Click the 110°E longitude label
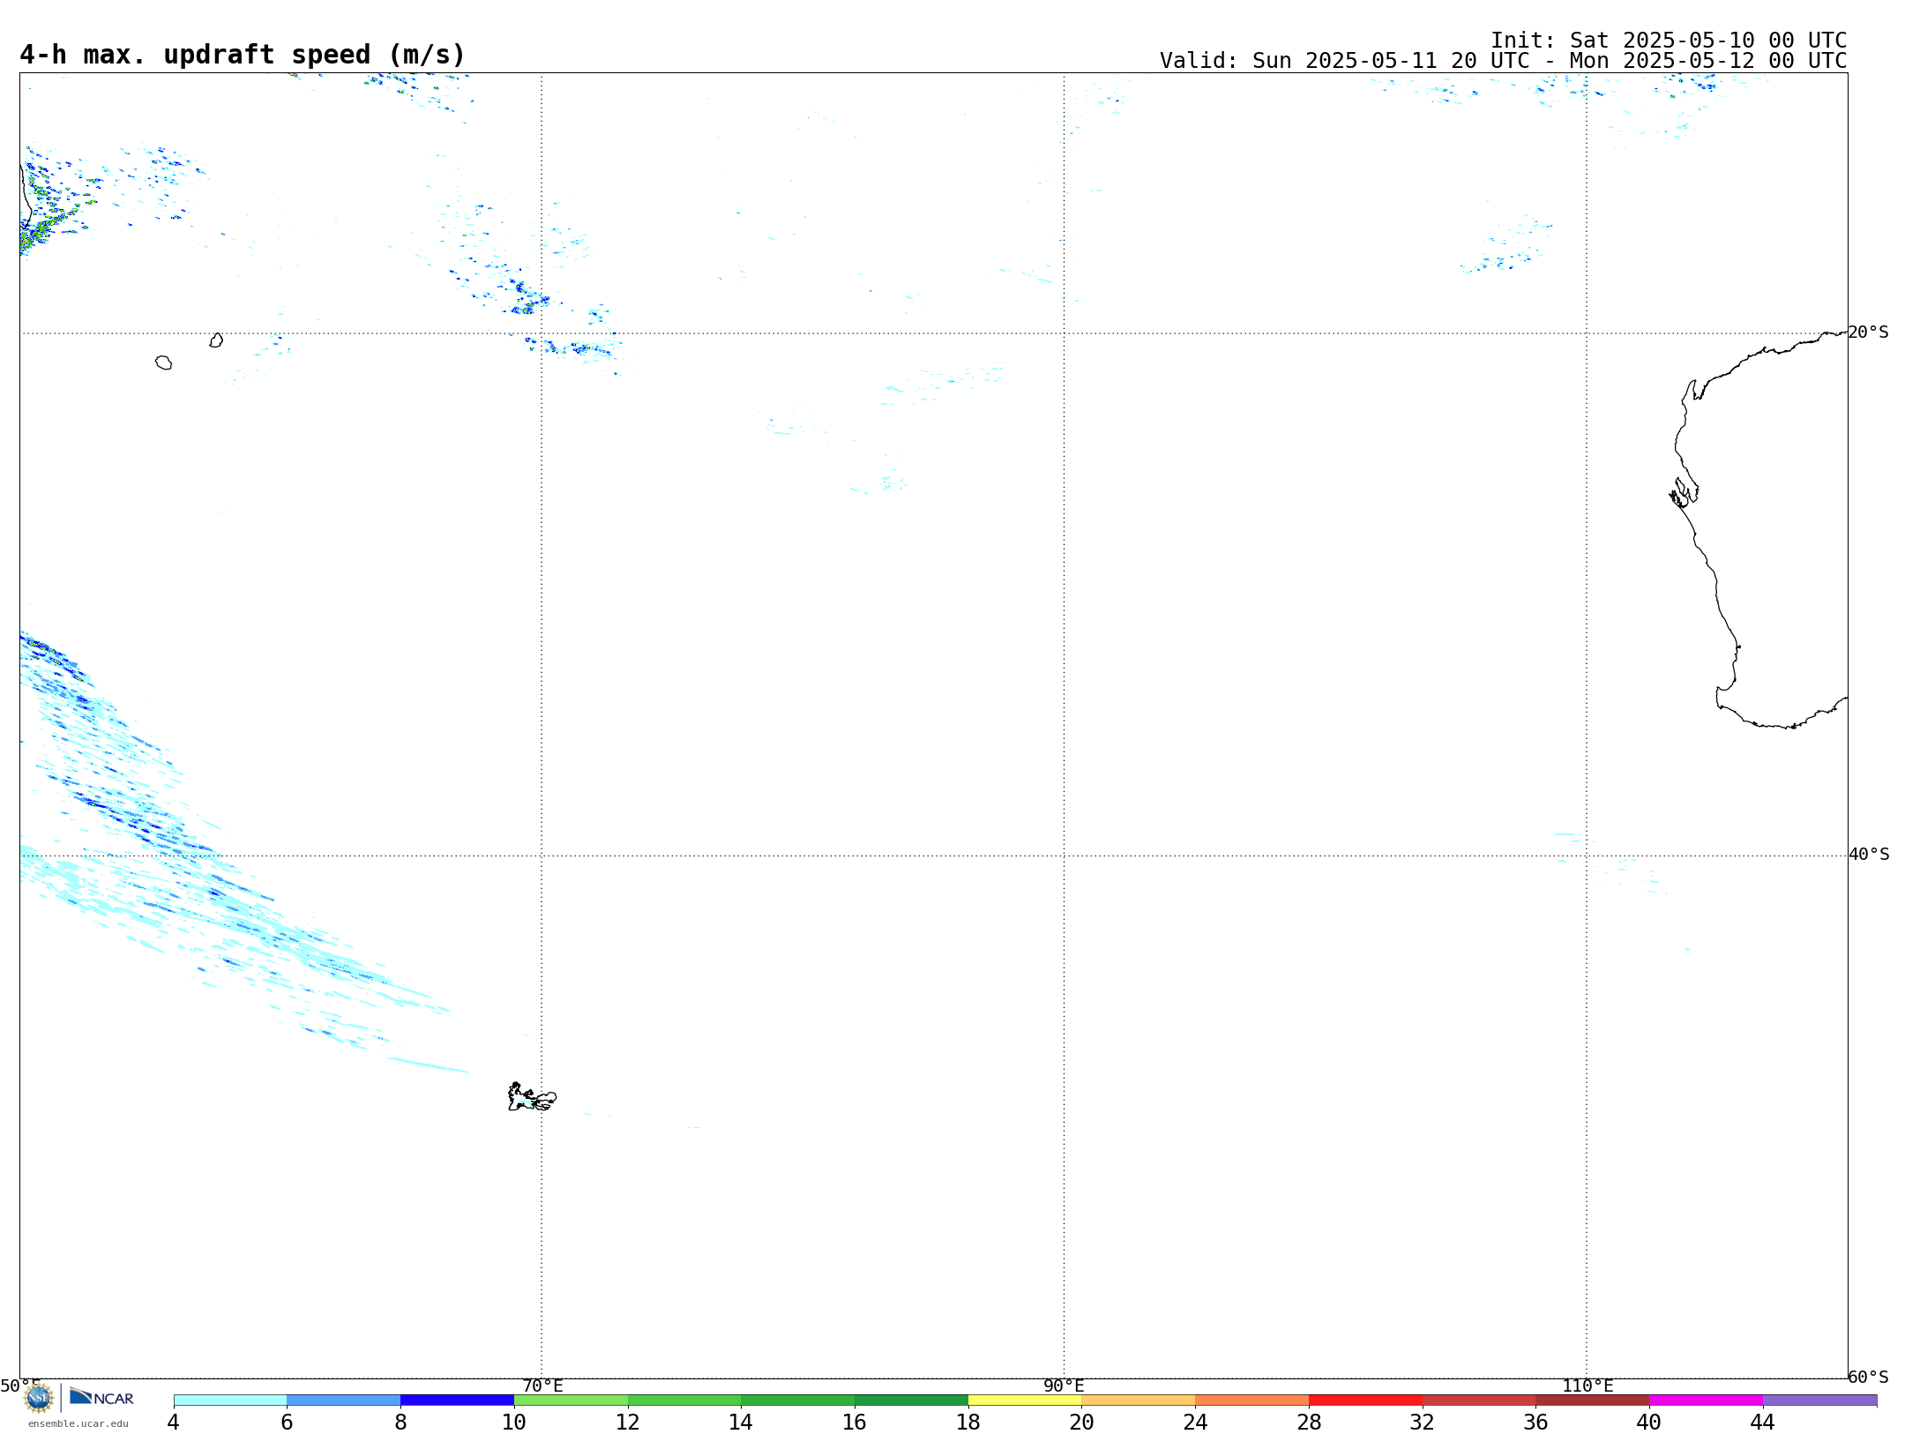 coord(1587,1386)
